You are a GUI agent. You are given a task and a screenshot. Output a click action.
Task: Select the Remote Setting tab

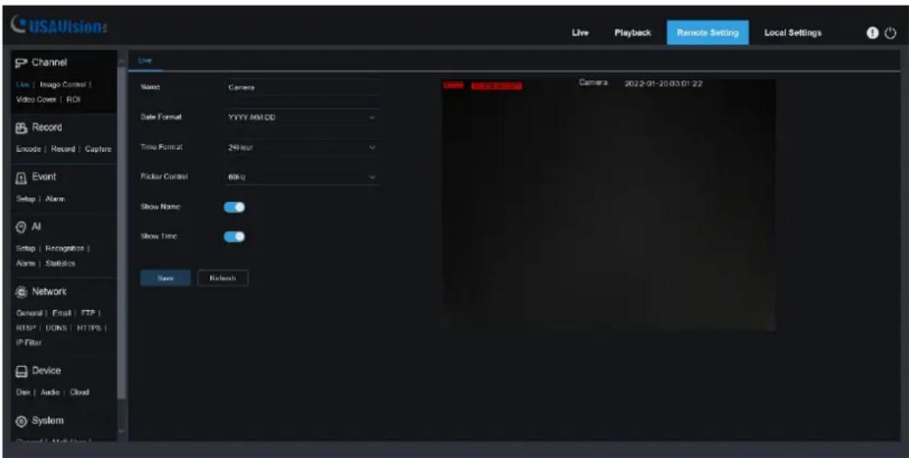pyautogui.click(x=707, y=33)
